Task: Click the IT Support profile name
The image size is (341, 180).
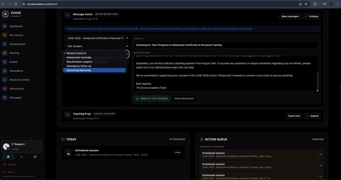Action: (x=18, y=144)
